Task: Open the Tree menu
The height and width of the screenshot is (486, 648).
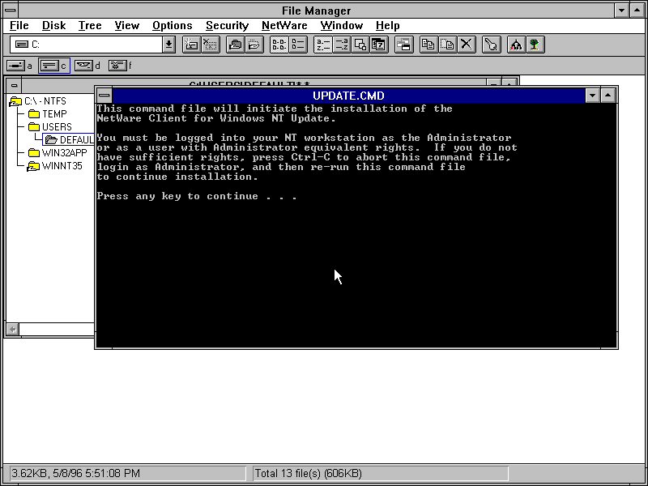Action: pyautogui.click(x=90, y=26)
